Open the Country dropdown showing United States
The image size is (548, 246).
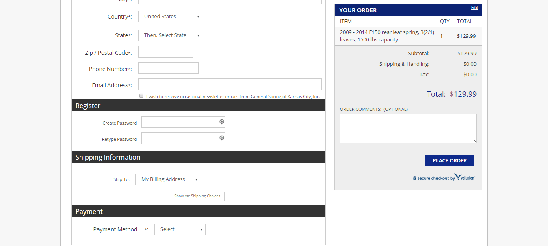[x=170, y=17]
